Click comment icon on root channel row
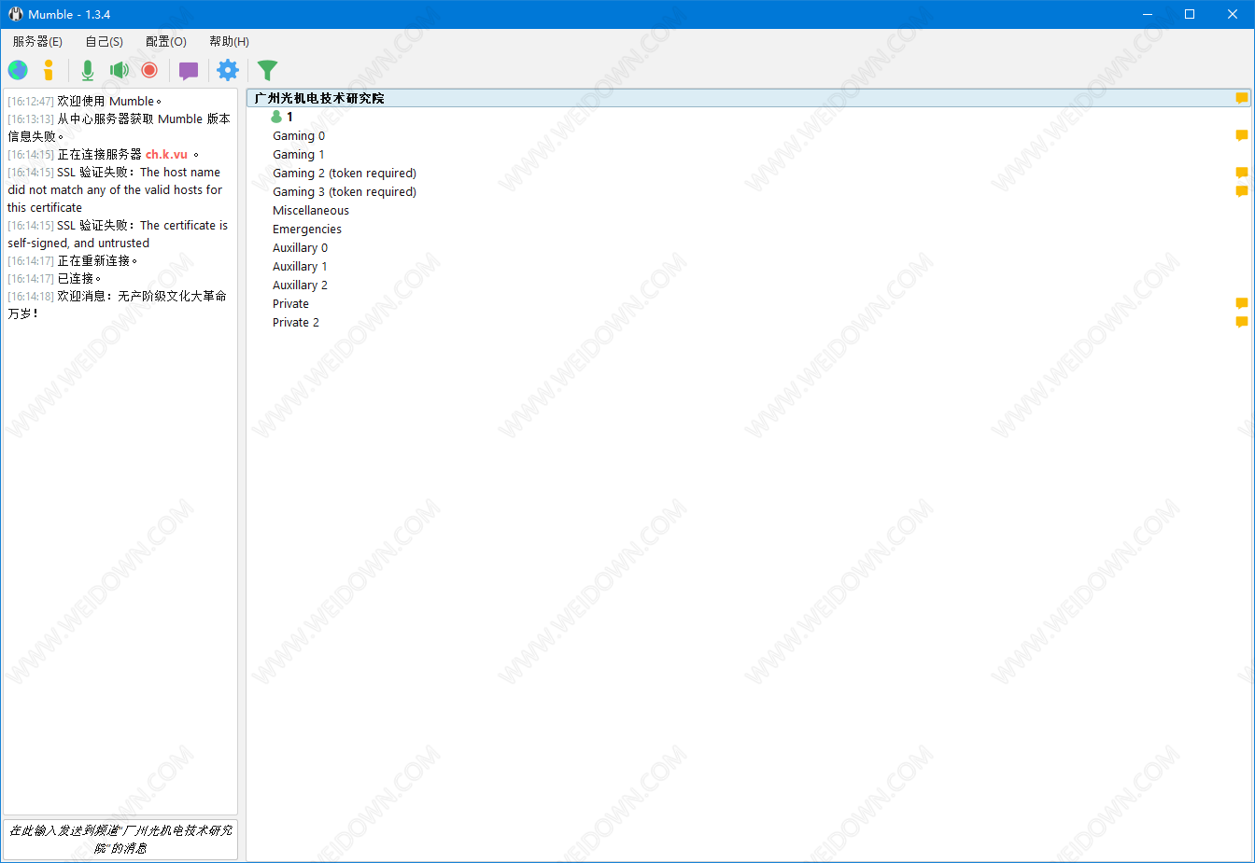 pyautogui.click(x=1241, y=98)
